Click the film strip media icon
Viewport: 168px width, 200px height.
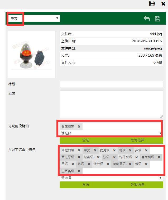(x=152, y=3)
